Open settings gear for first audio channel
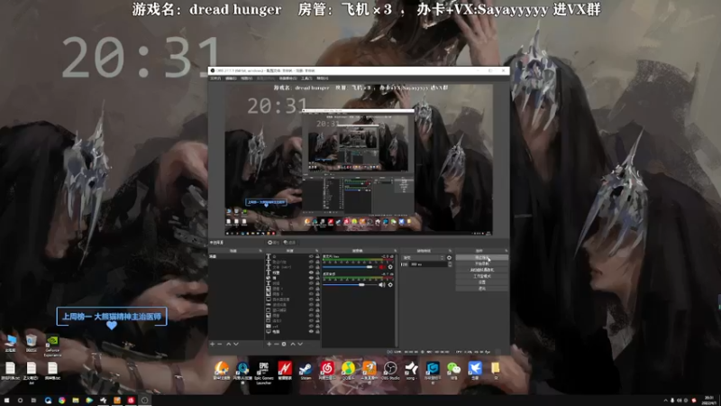Screen dimensions: 721x406 390,267
